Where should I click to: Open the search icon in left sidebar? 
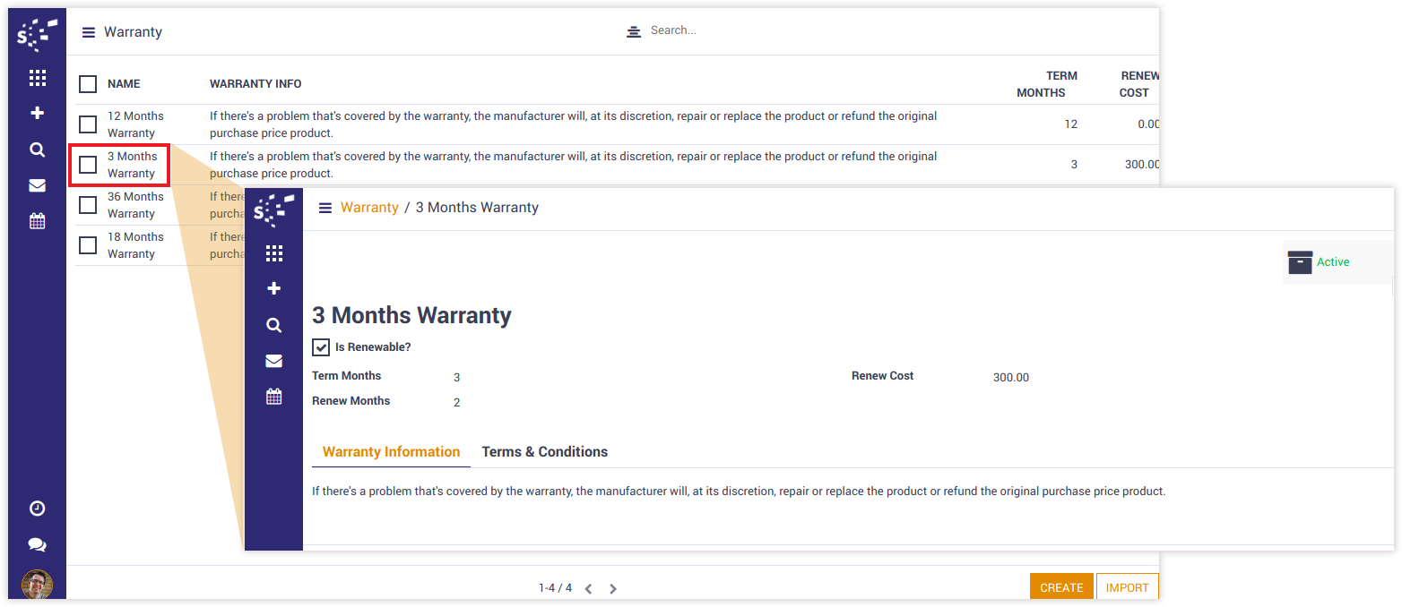(x=37, y=150)
